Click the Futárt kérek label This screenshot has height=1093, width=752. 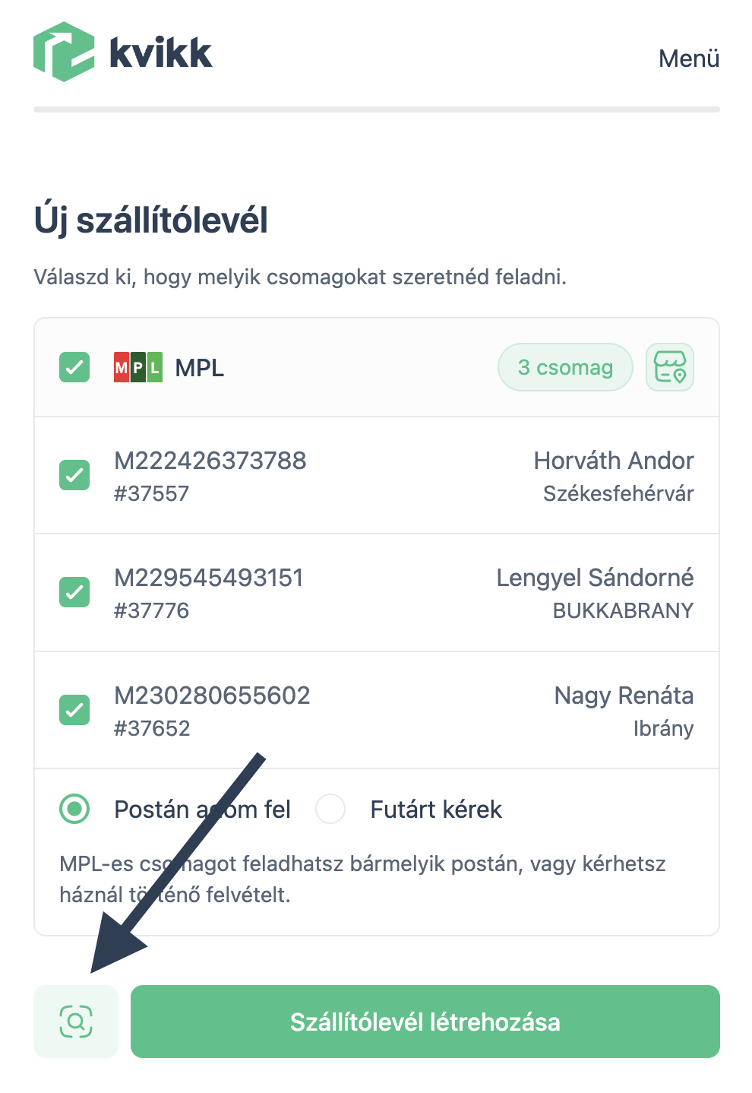436,809
